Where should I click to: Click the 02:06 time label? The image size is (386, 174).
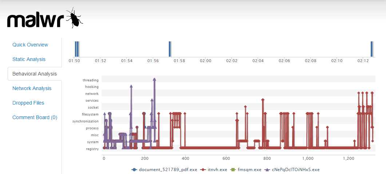click(284, 61)
